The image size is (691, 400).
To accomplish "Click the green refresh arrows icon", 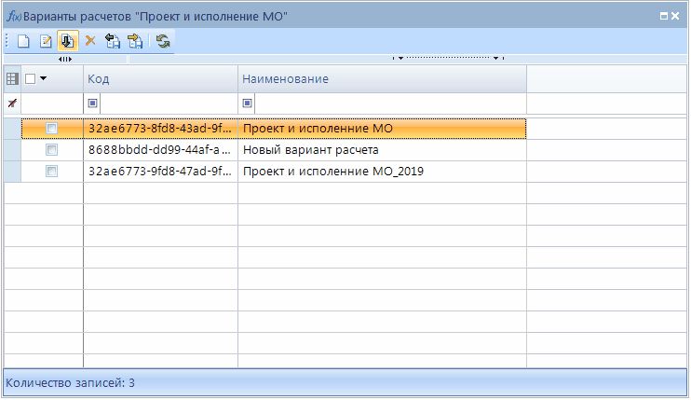I will pyautogui.click(x=163, y=41).
